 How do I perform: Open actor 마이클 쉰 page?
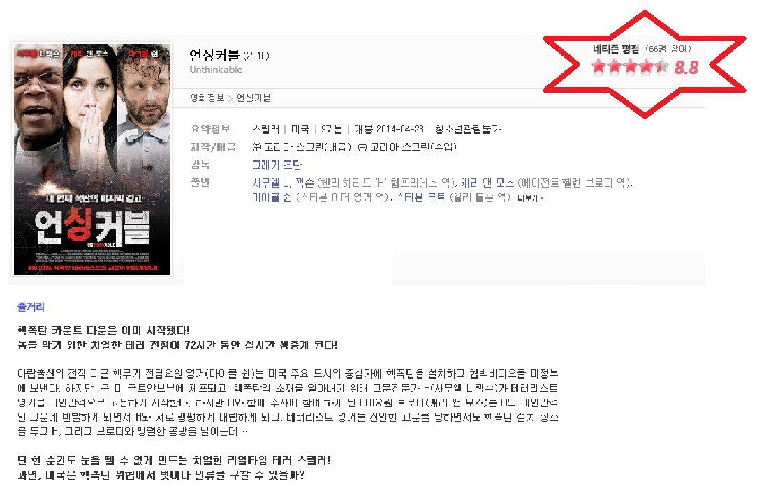click(x=272, y=197)
